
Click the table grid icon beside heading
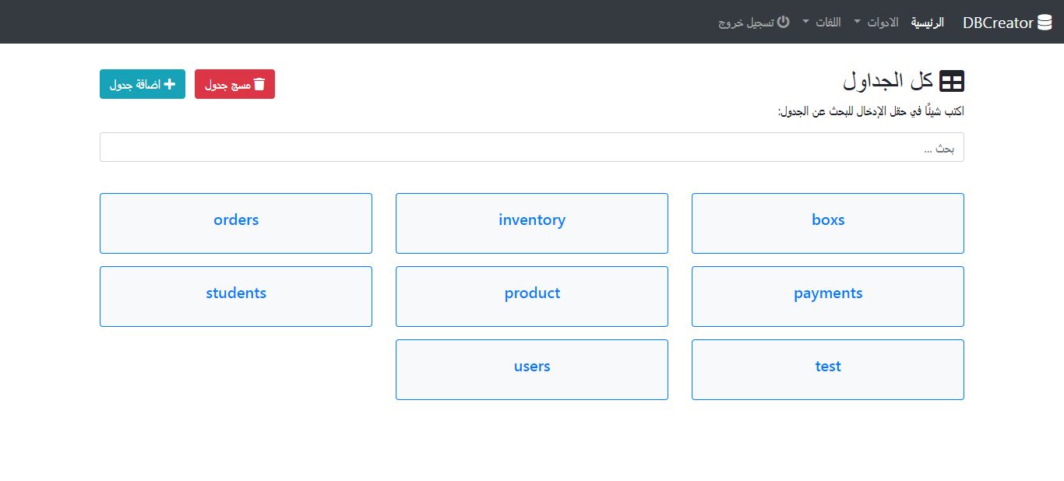pyautogui.click(x=952, y=81)
